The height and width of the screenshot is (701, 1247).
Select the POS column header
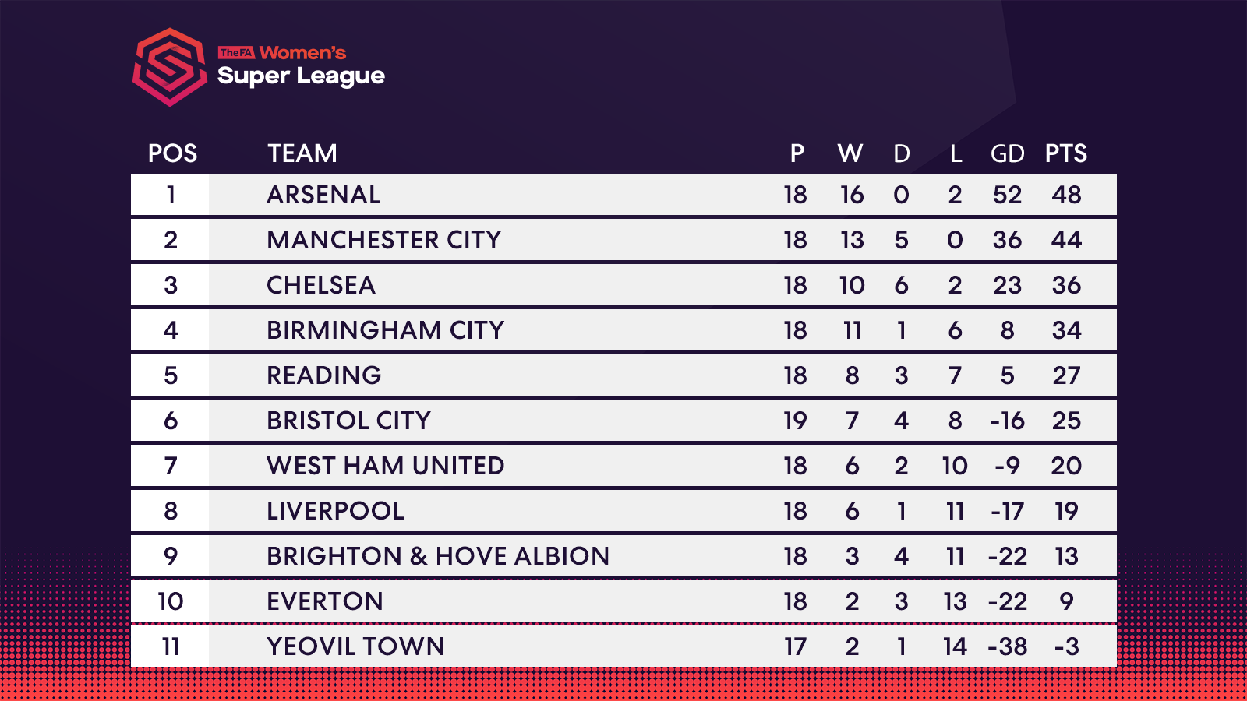(172, 153)
